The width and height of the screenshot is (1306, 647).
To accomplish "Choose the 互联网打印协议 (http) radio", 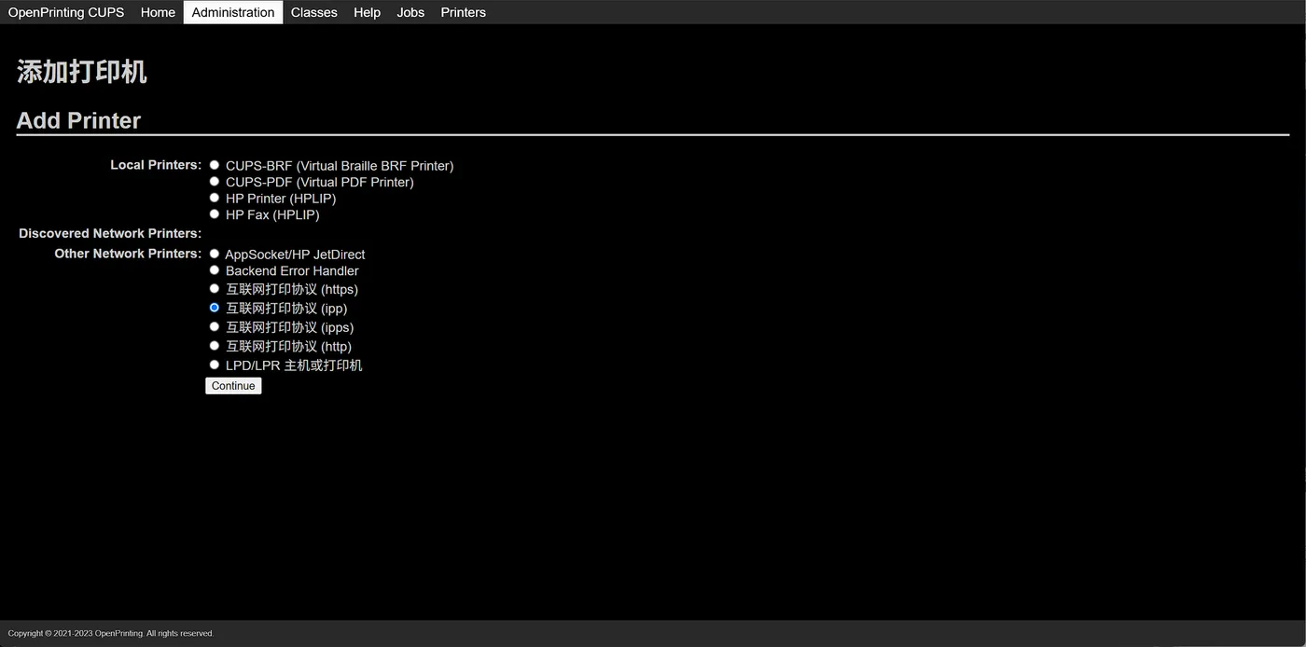I will click(x=215, y=345).
